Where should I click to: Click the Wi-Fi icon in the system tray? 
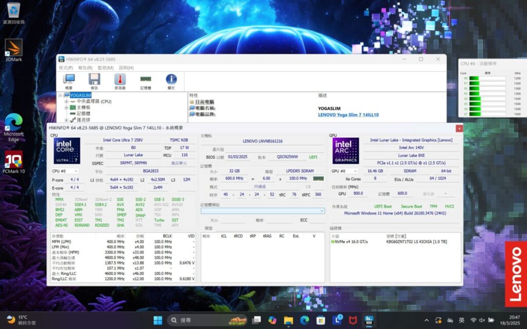pyautogui.click(x=473, y=320)
